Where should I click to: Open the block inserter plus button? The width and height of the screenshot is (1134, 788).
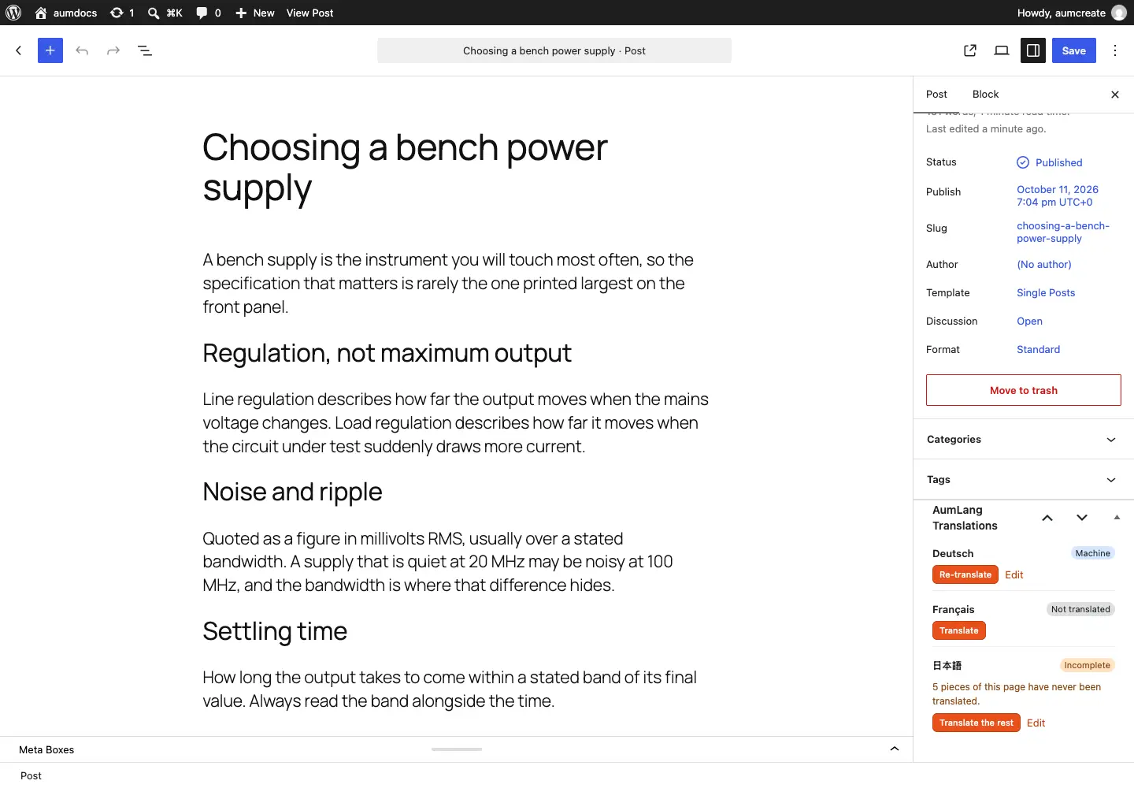click(x=50, y=50)
